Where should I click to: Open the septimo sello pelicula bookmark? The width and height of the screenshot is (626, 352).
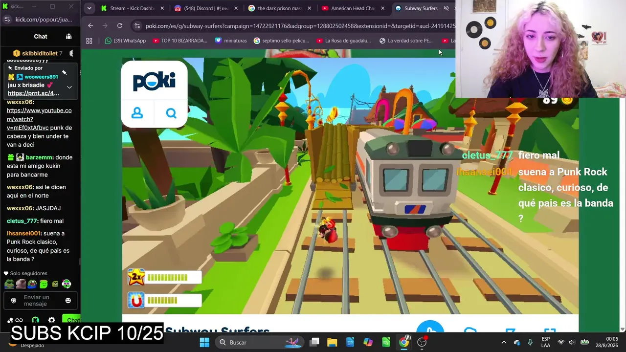[x=281, y=41]
